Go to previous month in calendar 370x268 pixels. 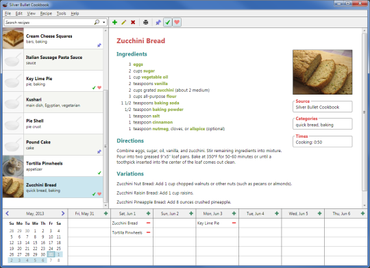(7, 213)
